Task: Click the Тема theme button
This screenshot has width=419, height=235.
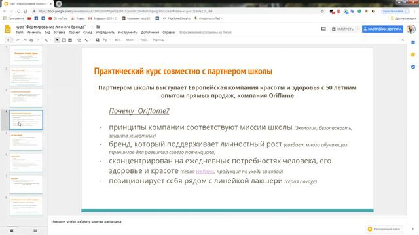Action: point(144,40)
